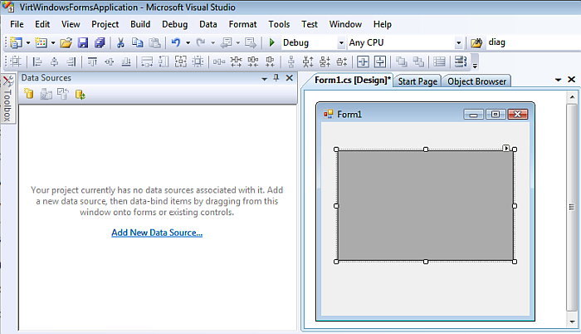581x334 pixels.
Task: Switch to the Object Browser tab
Action: tap(476, 81)
